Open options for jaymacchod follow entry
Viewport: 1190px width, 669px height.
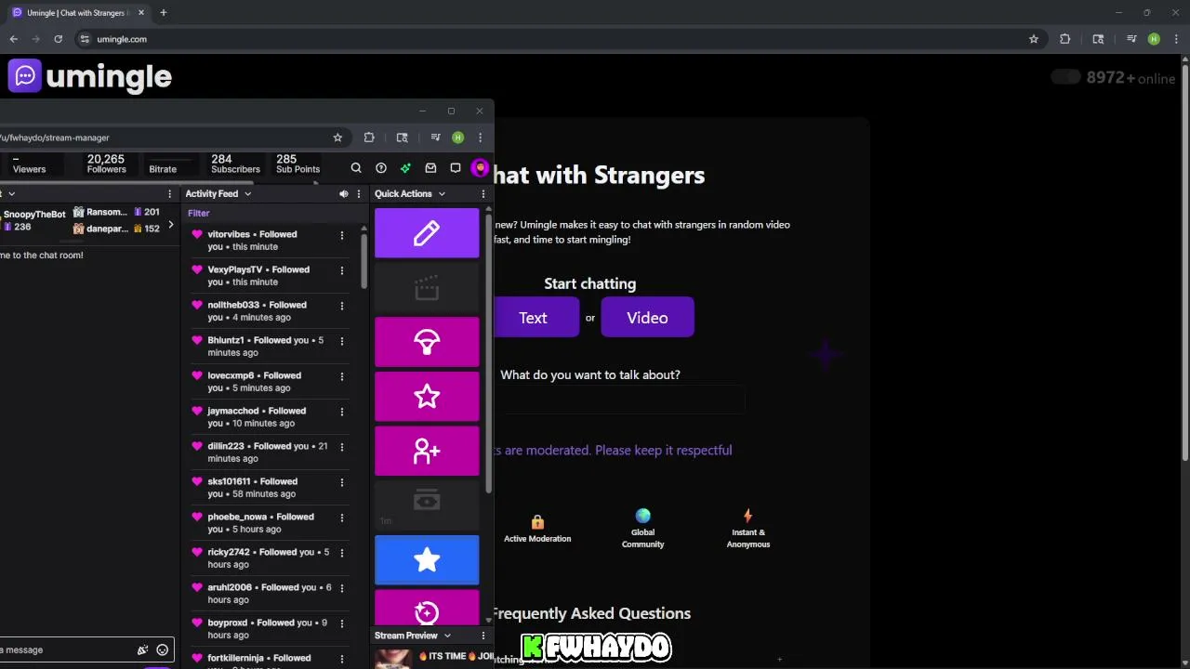342,412
